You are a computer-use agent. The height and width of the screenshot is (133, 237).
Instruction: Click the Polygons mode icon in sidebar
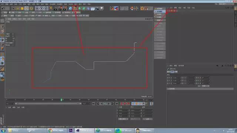click(x=2, y=49)
